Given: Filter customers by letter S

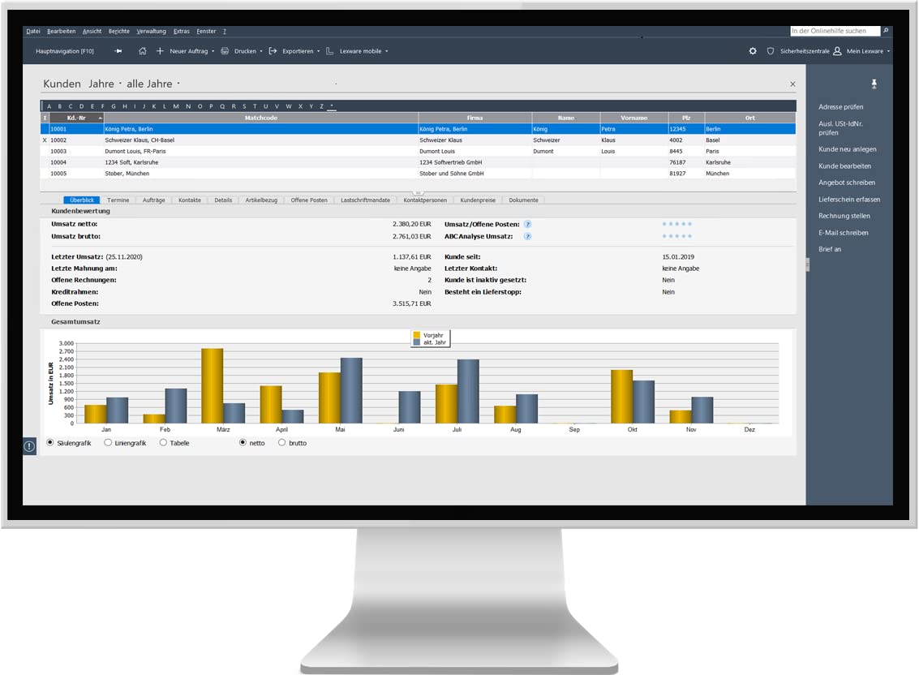Looking at the screenshot, I should coord(244,106).
